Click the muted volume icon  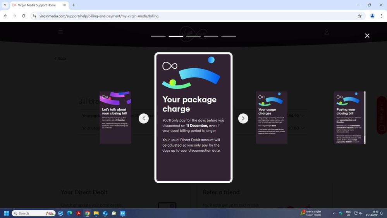(x=361, y=213)
